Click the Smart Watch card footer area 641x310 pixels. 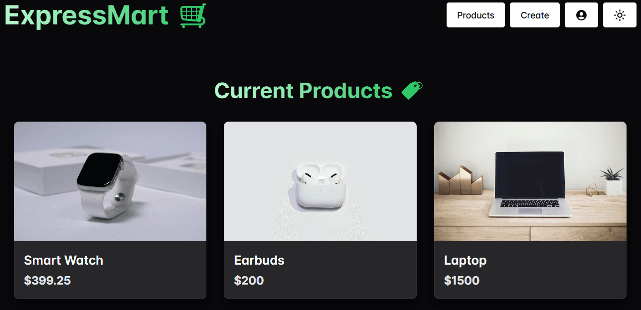coord(110,270)
